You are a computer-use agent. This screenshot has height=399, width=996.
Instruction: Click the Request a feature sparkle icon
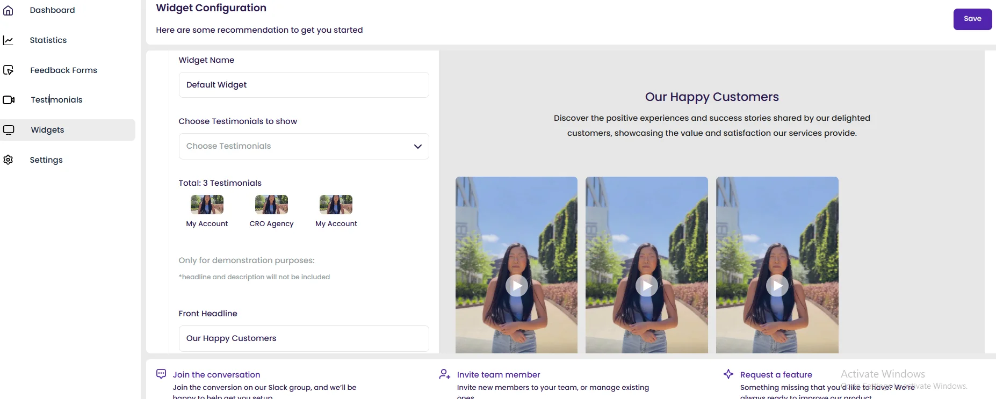click(x=728, y=374)
